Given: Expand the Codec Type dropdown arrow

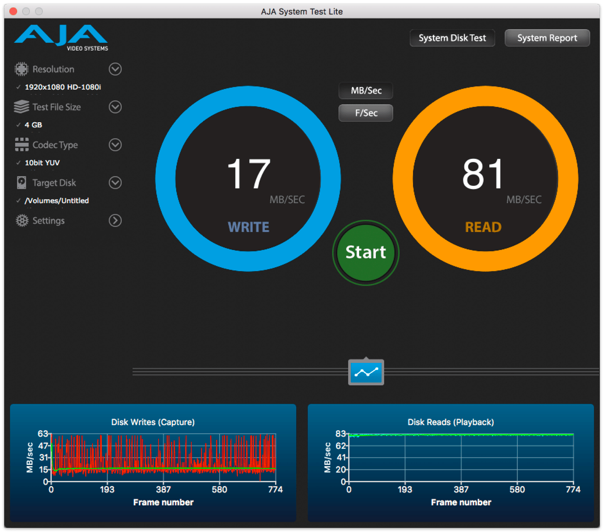Looking at the screenshot, I should click(x=115, y=145).
